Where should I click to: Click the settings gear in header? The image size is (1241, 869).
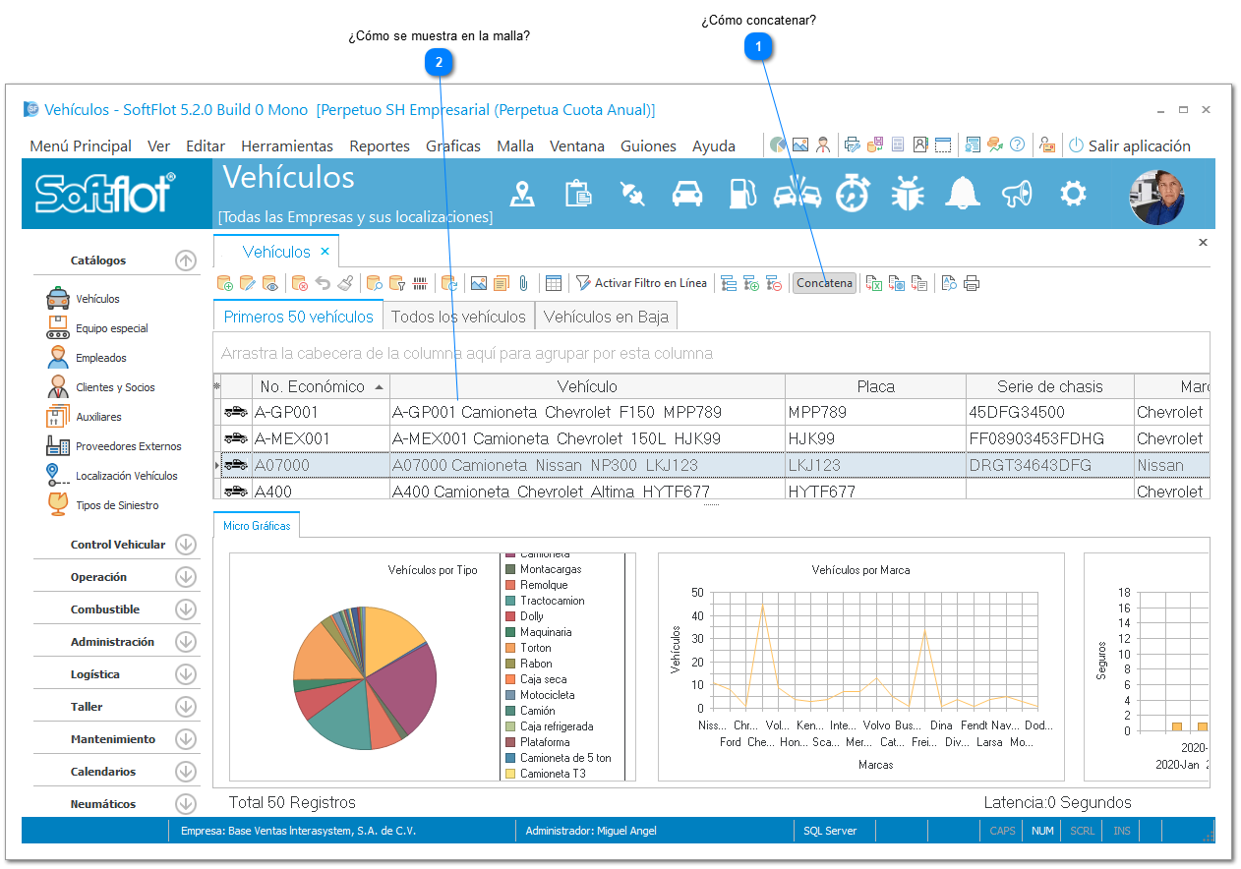coord(1073,194)
